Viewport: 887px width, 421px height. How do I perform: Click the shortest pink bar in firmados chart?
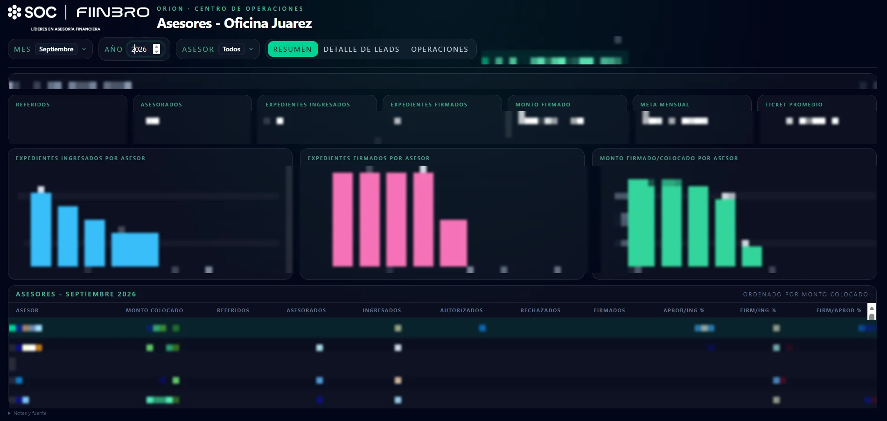454,243
